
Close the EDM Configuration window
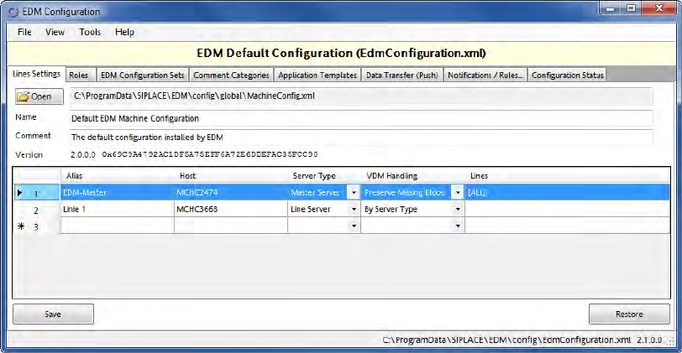pyautogui.click(x=659, y=8)
